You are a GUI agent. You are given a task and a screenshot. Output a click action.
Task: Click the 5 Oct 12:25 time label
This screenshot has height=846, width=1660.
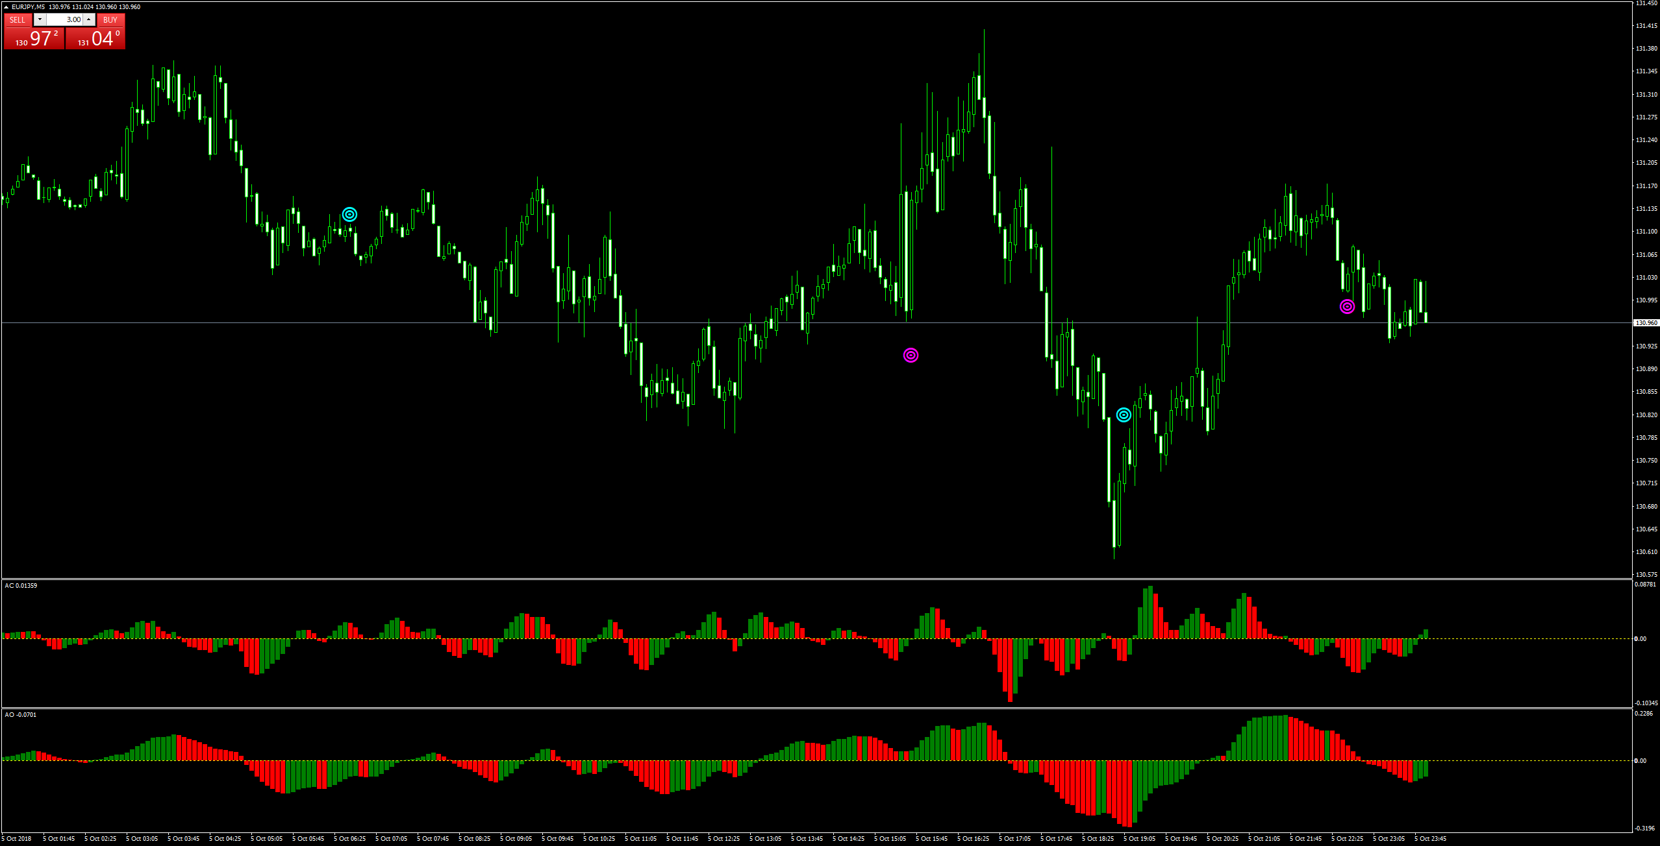coord(723,838)
